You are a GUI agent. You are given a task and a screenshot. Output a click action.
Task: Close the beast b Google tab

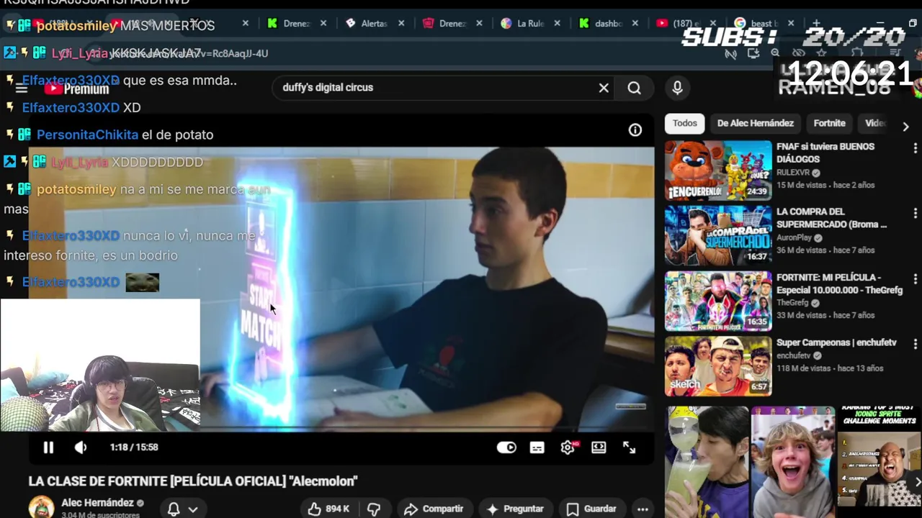click(x=790, y=23)
